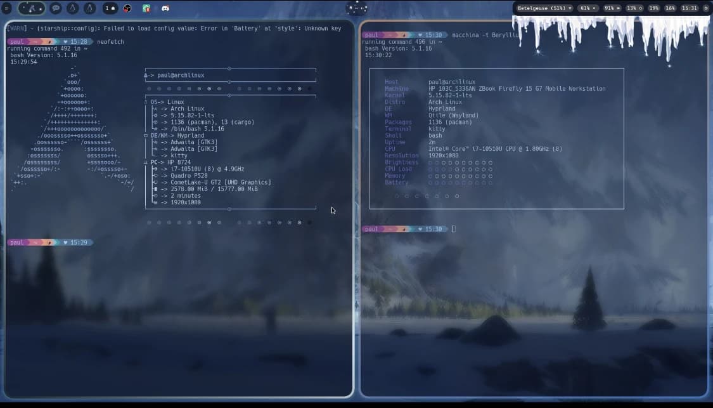Viewport: 713px width, 408px height.
Task: Open the OBS Studio tray icon
Action: [127, 8]
